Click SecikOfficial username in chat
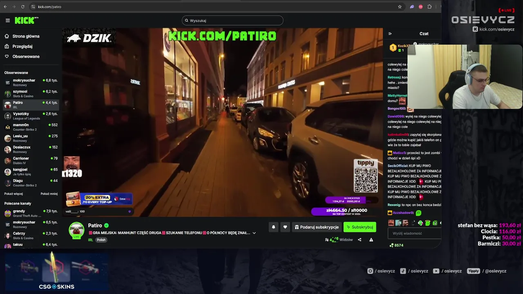Image resolution: width=523 pixels, height=294 pixels. 398,166
